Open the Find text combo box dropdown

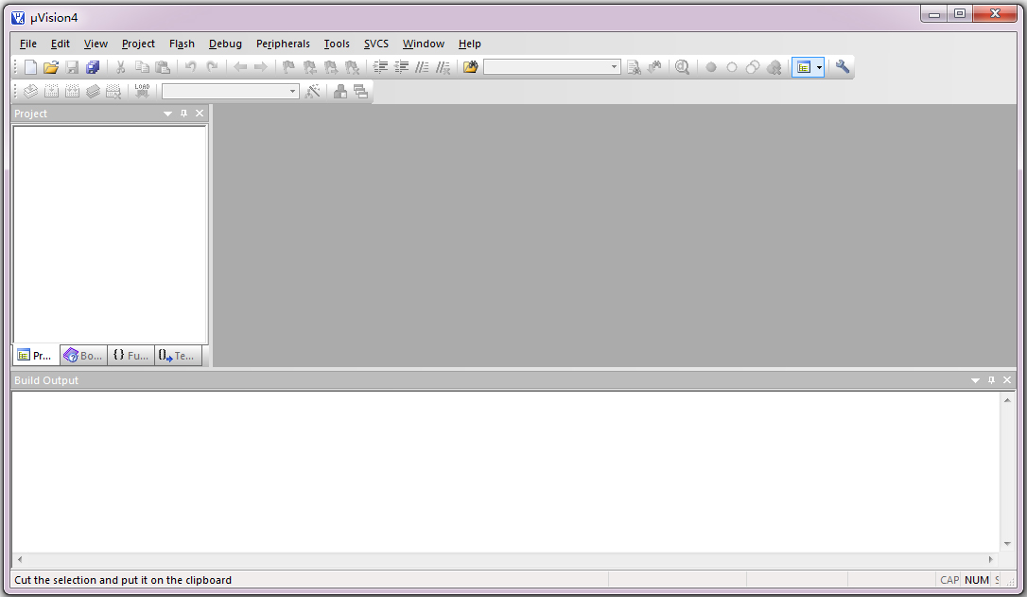(x=614, y=67)
